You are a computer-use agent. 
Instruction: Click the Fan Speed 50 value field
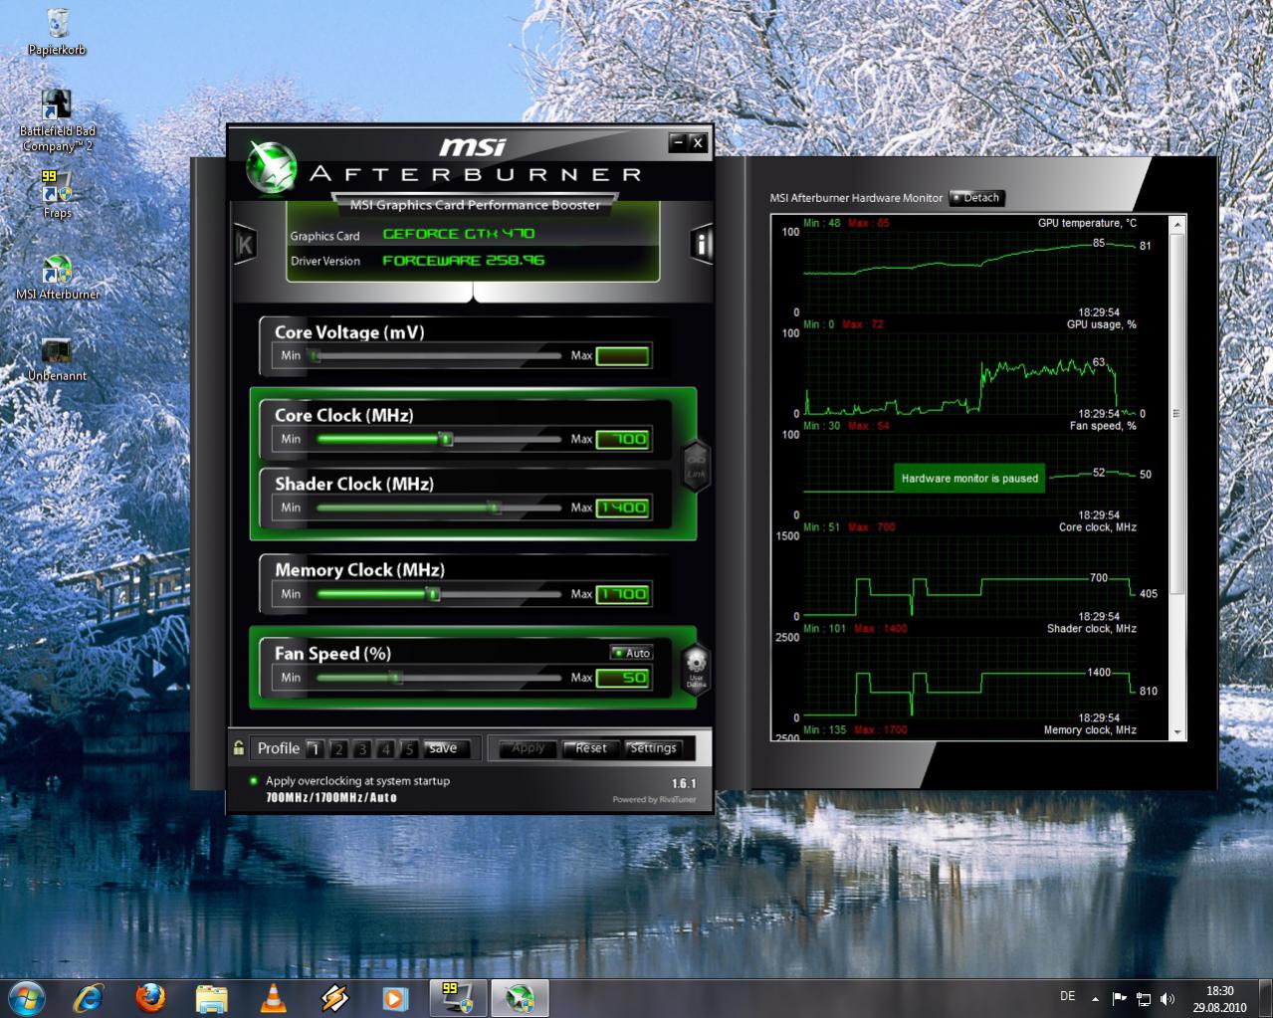[623, 678]
